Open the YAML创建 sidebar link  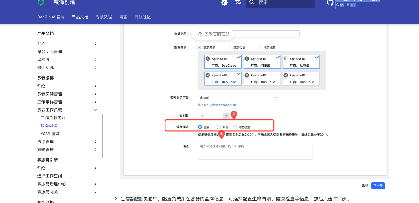(x=50, y=134)
